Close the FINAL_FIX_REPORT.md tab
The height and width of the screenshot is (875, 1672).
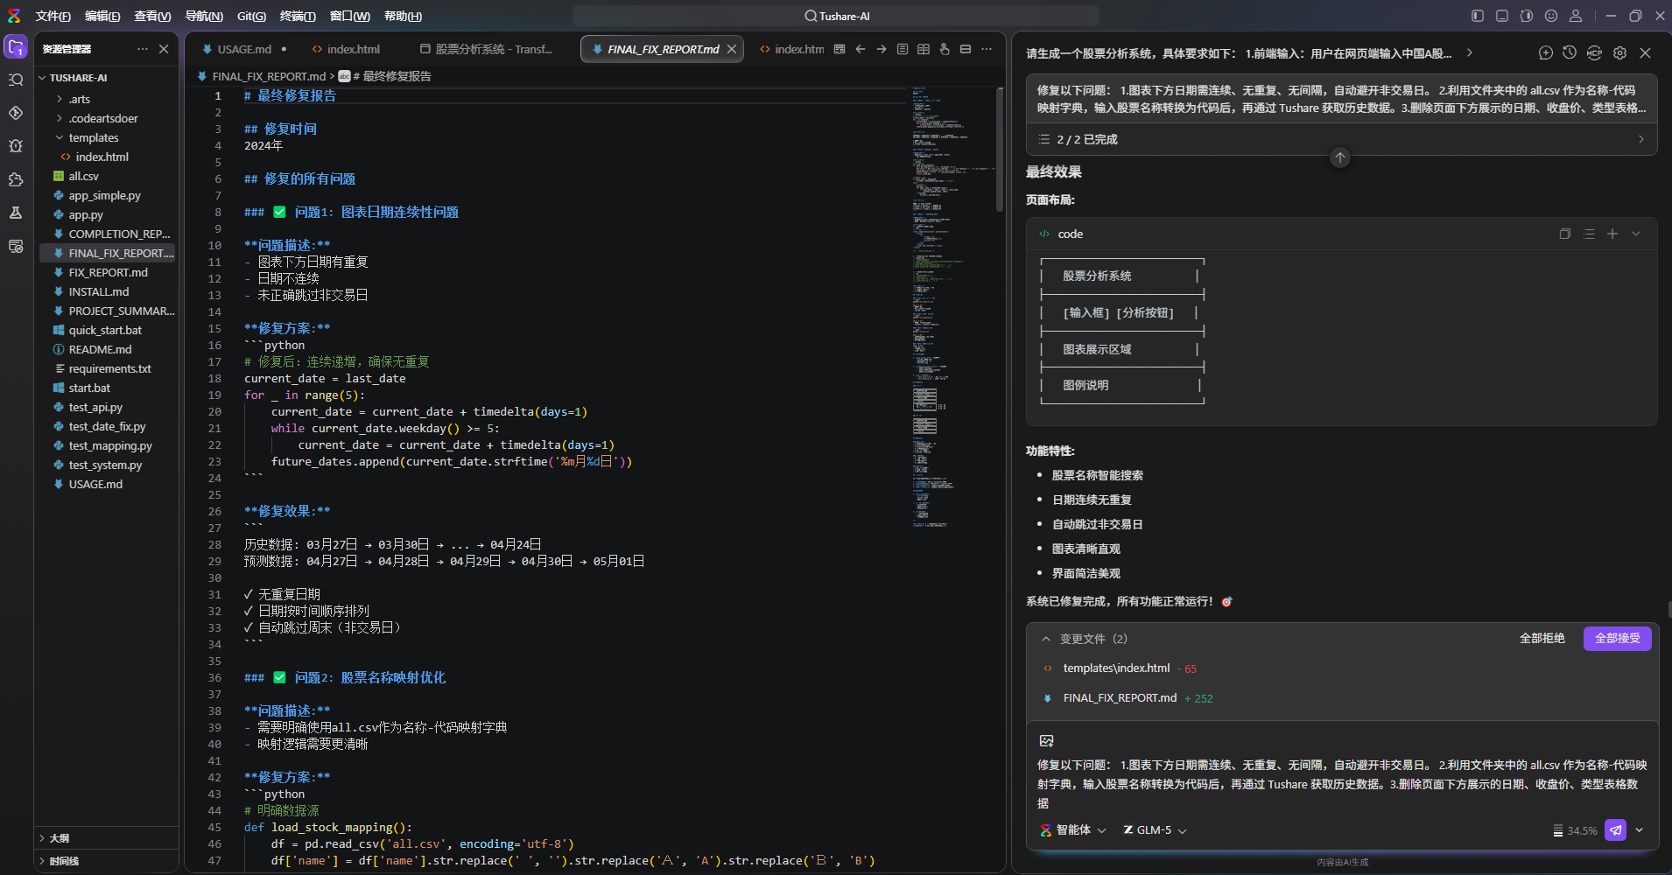pos(732,49)
